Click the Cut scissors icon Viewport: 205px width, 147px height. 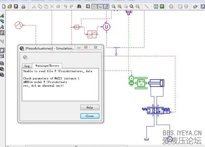[x=34, y=6]
